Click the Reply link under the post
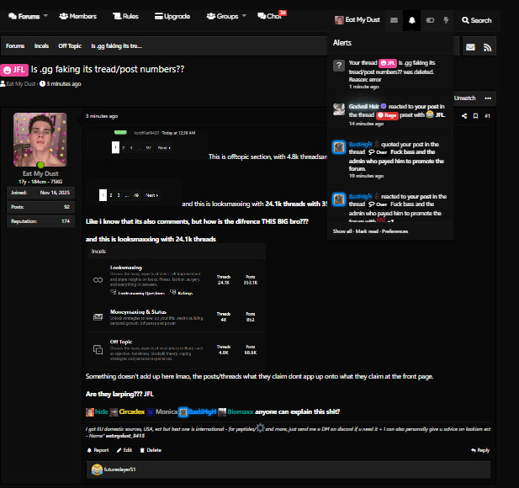 [x=480, y=450]
